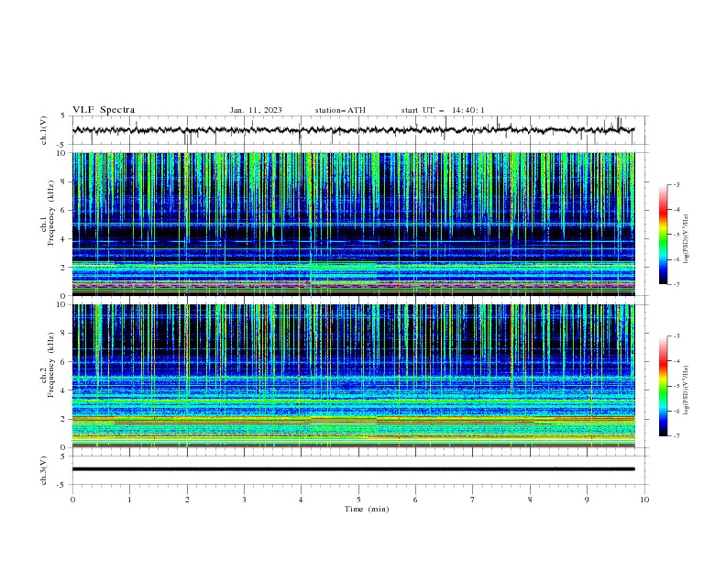Click the "ch.3(V)" waveform axis label

point(44,470)
